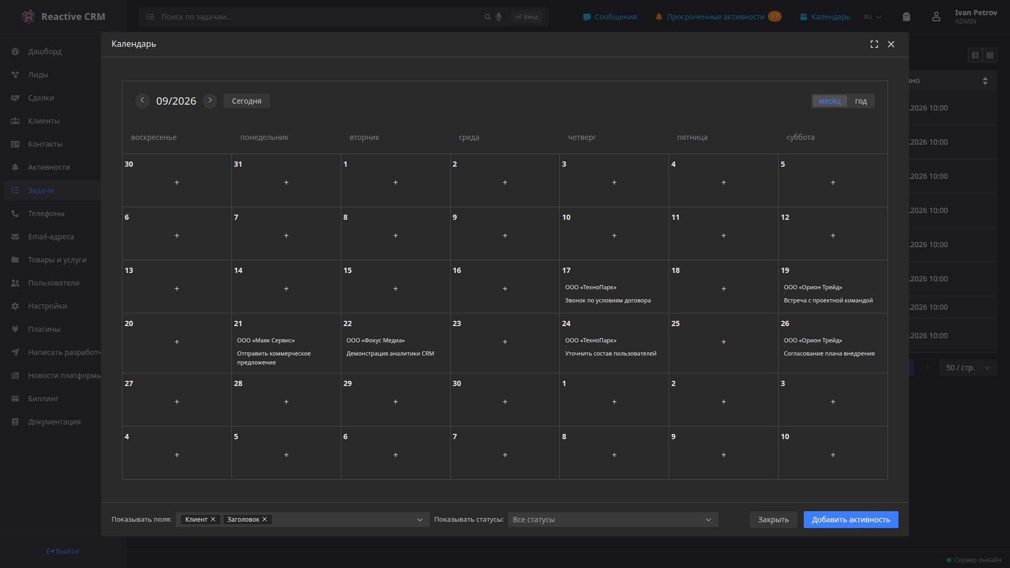
Task: Click the task search input field
Action: coord(321,17)
